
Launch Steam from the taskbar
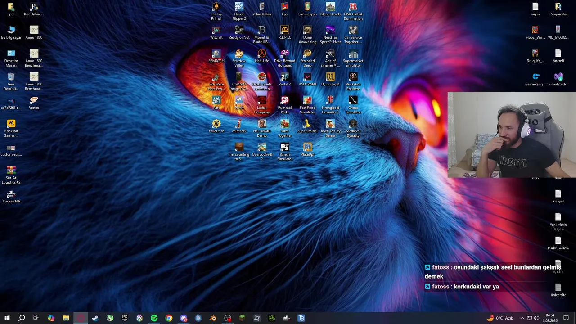[x=95, y=318]
